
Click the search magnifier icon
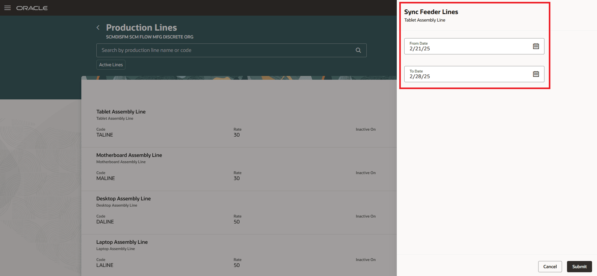click(358, 50)
